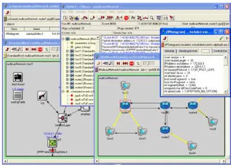Click the scroll-up arrow of the object tree
This screenshot has height=167, width=231.
[x=98, y=38]
